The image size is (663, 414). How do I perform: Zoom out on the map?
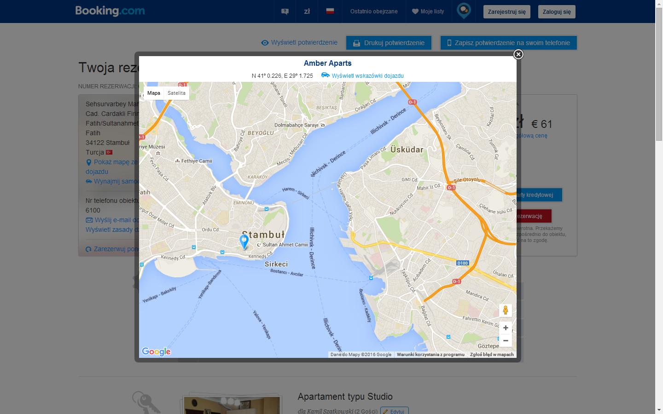(506, 340)
